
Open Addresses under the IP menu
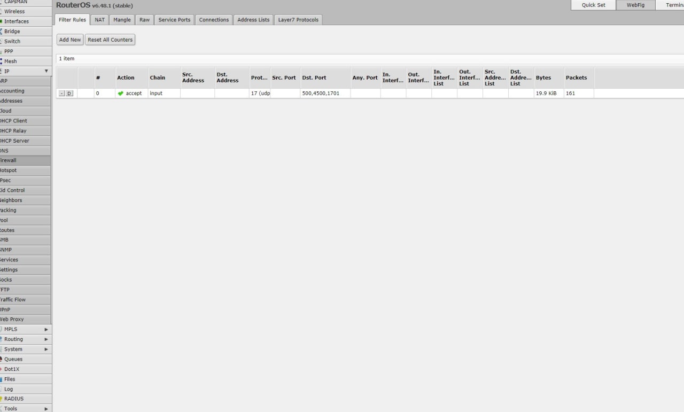click(25, 101)
